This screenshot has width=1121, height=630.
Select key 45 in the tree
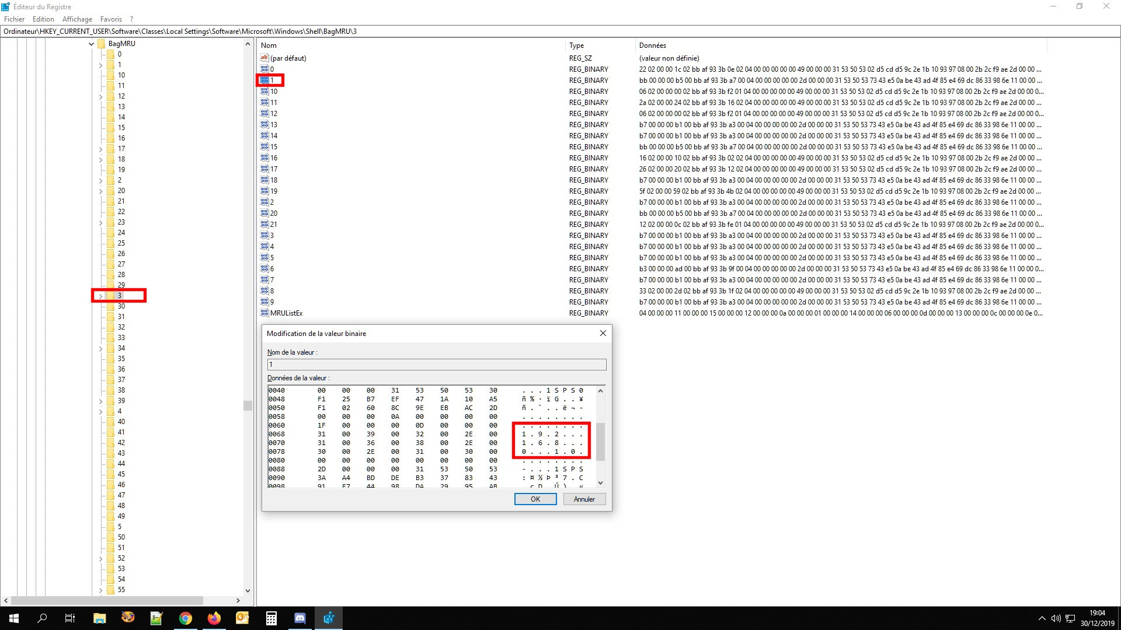(x=121, y=474)
